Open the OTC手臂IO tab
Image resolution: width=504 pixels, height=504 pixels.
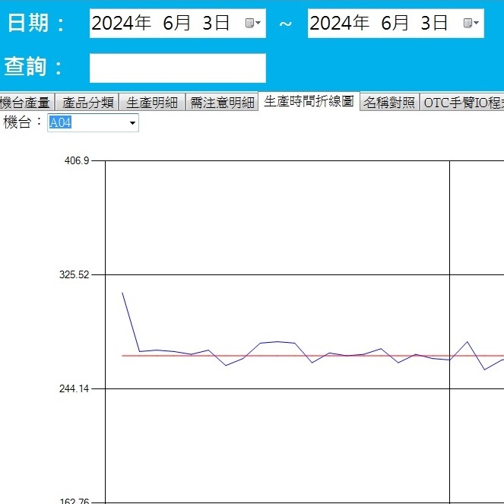[x=462, y=103]
